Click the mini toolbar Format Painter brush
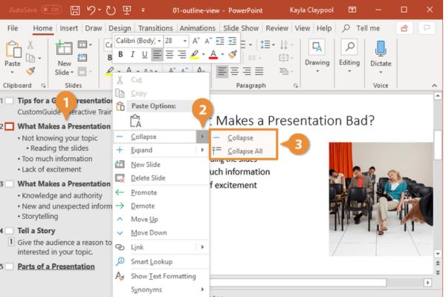 click(233, 54)
